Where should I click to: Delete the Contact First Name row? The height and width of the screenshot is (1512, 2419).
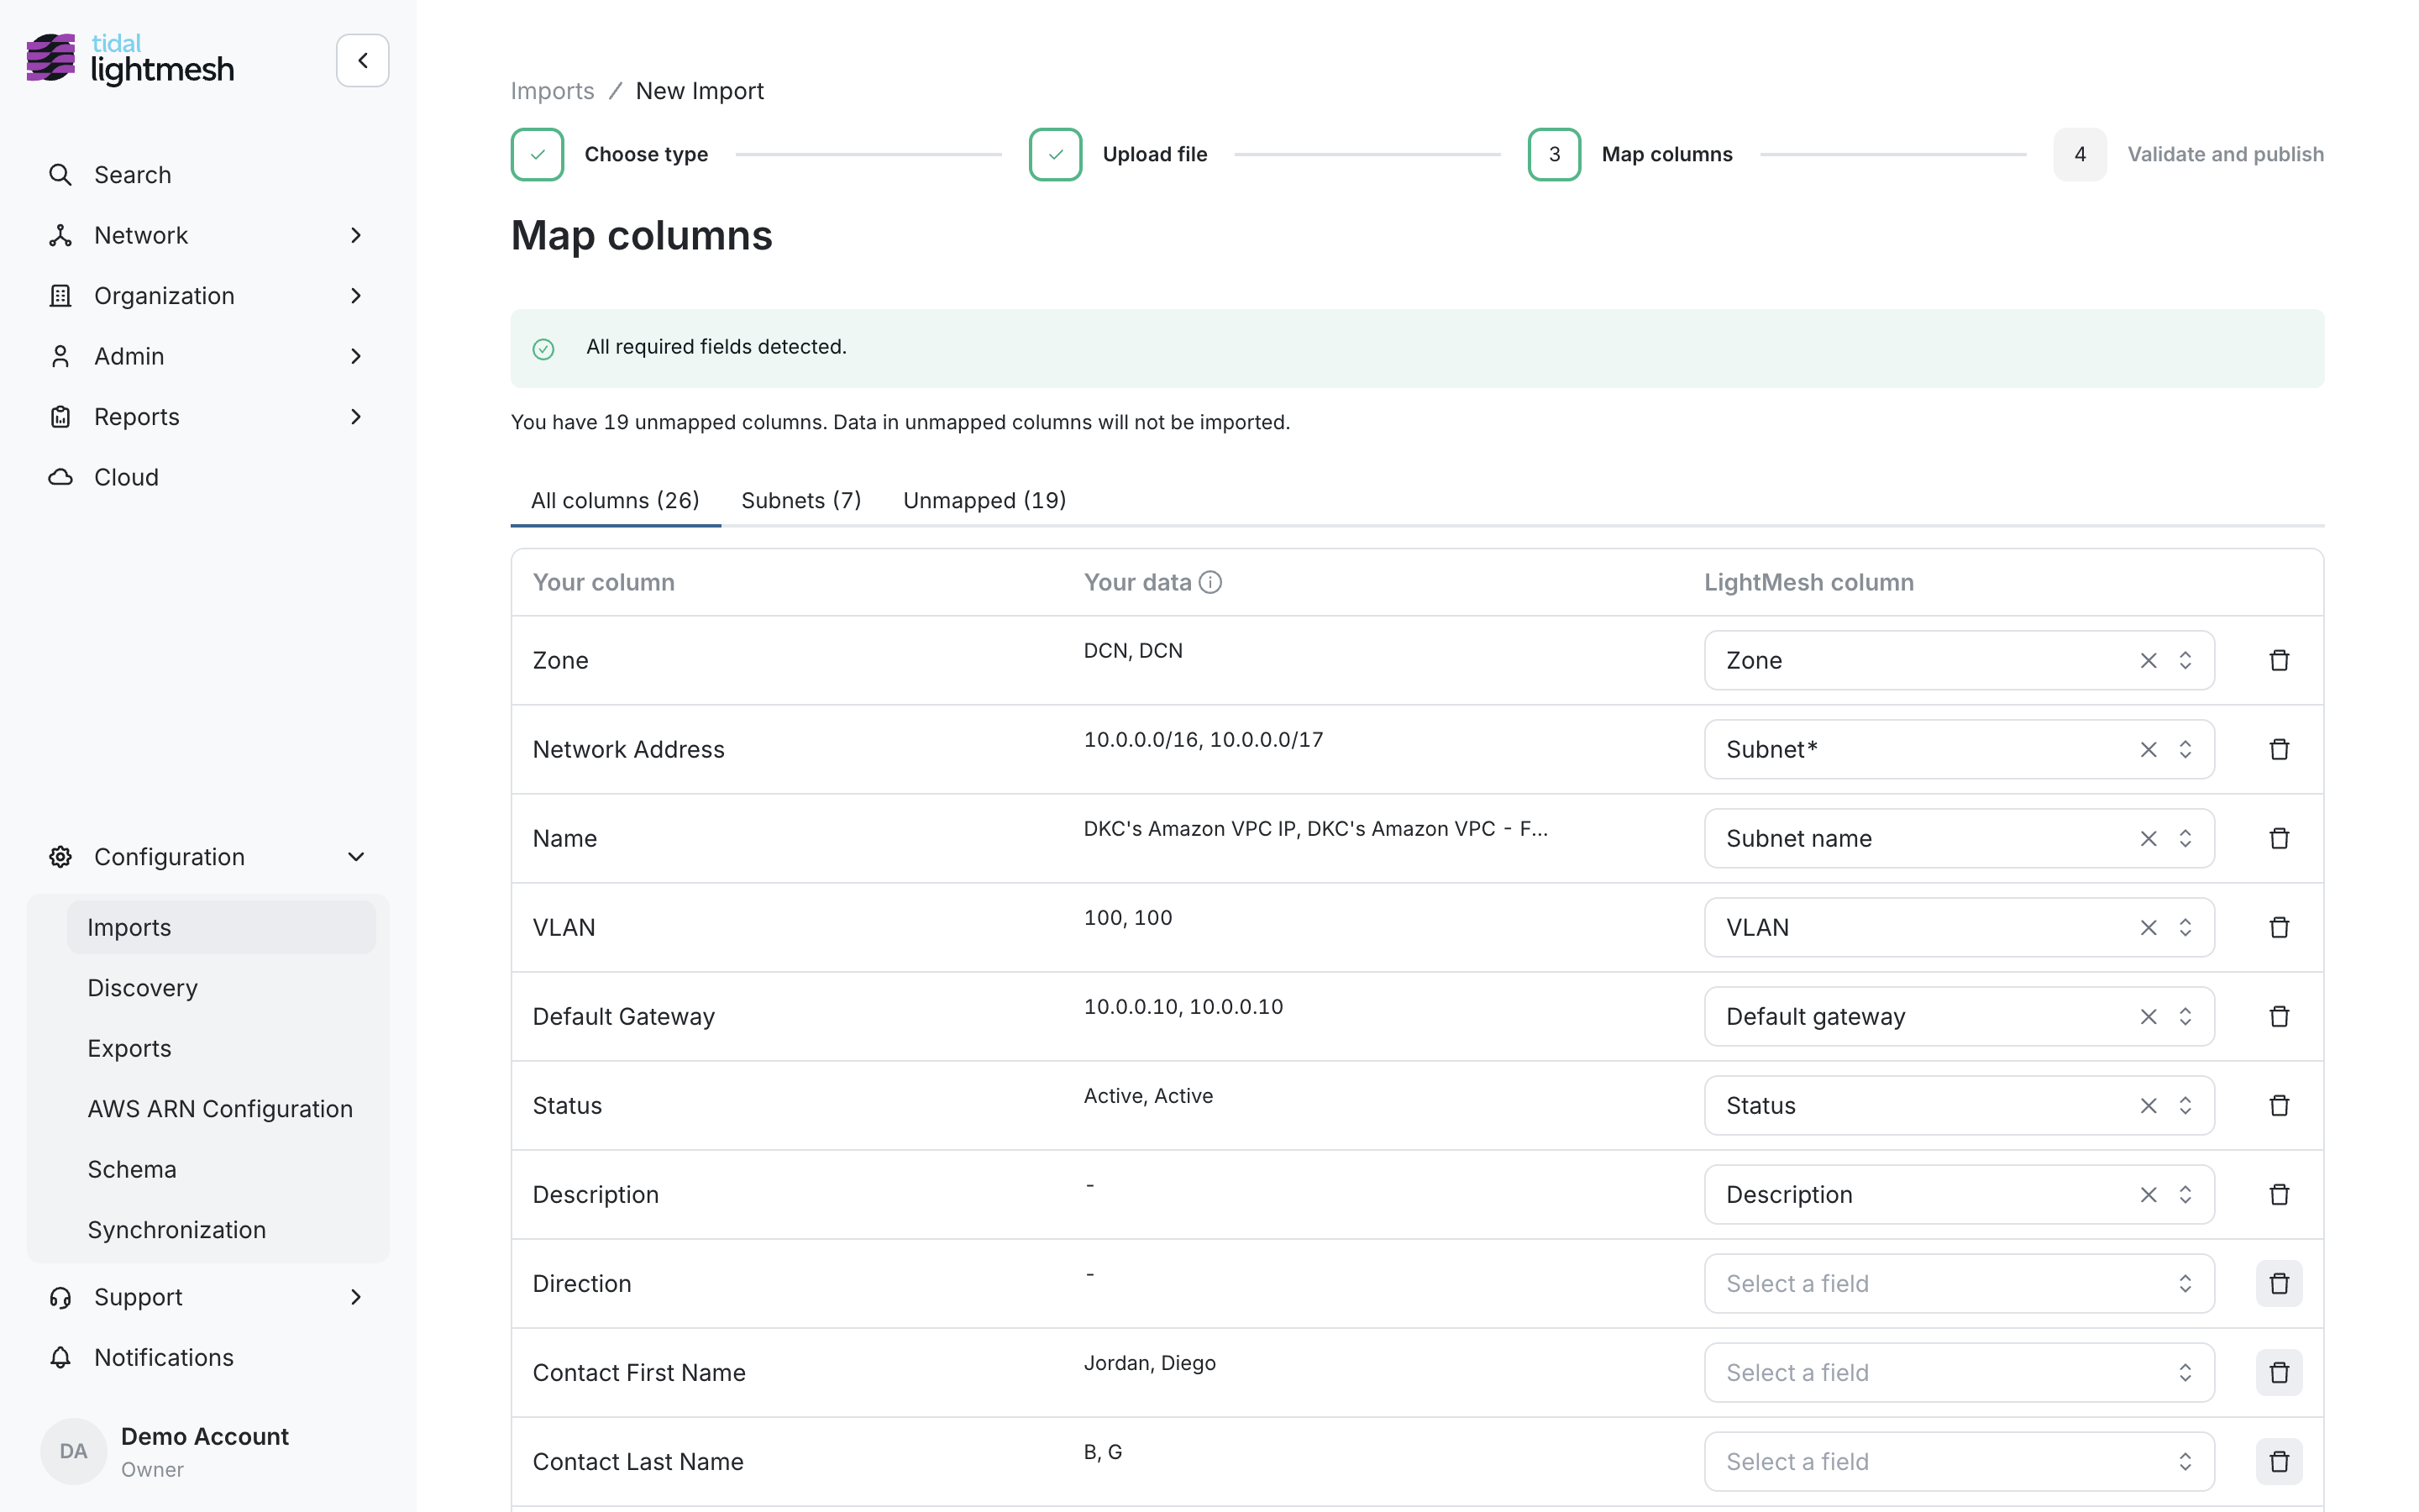coord(2279,1372)
